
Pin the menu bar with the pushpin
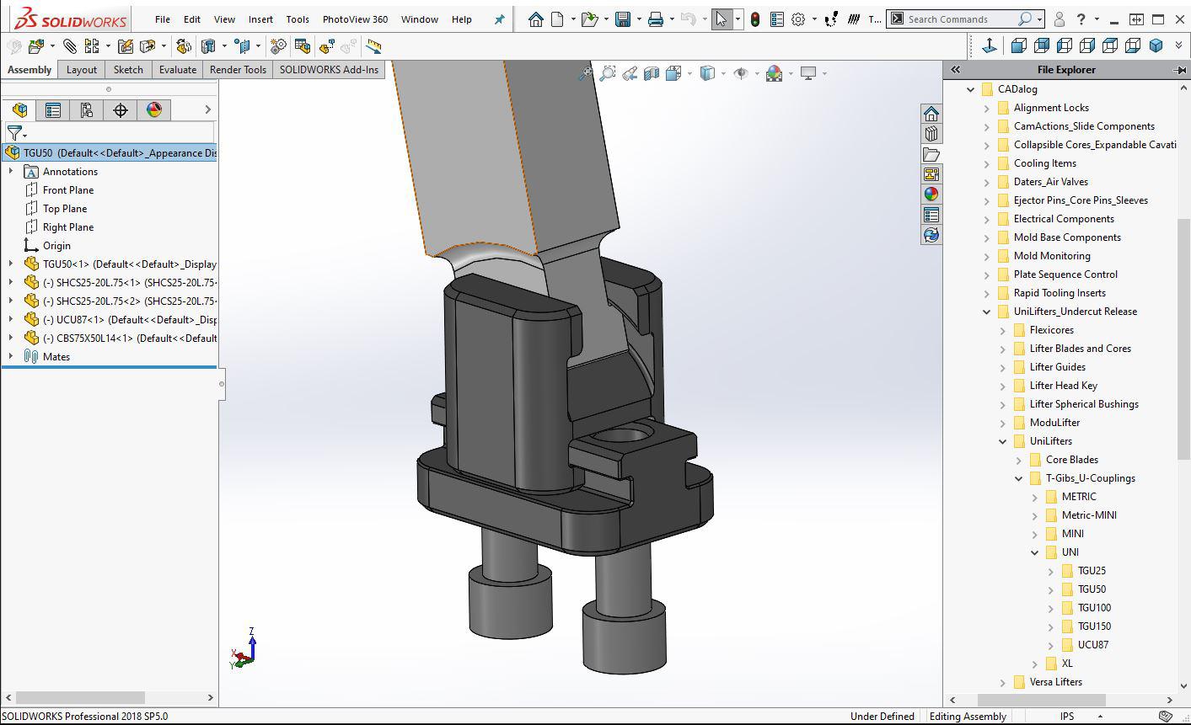coord(499,19)
